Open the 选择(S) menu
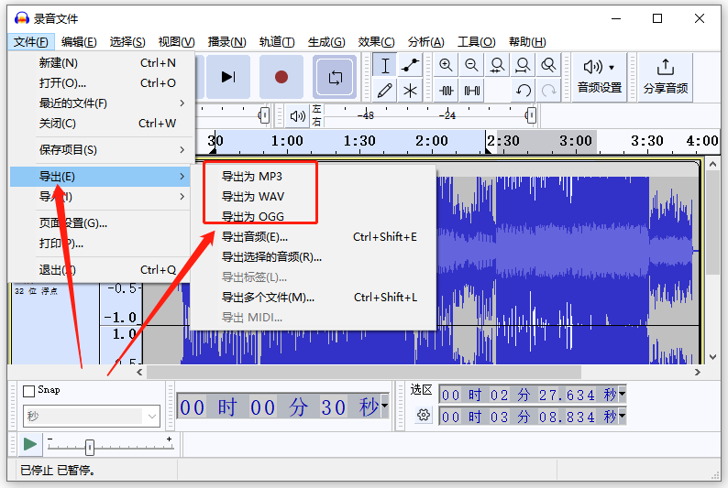 (127, 42)
